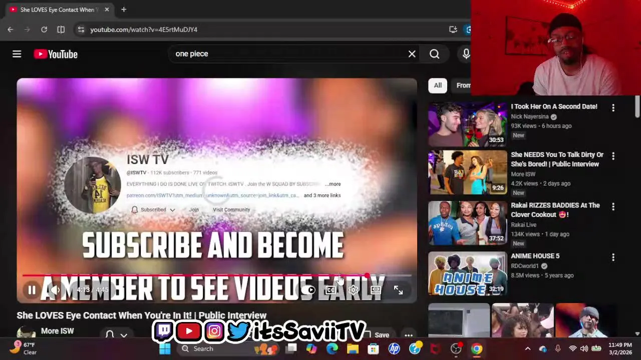Open network settings via Wi-Fi tray icon
Image resolution: width=641 pixels, height=360 pixels.
coord(572,348)
